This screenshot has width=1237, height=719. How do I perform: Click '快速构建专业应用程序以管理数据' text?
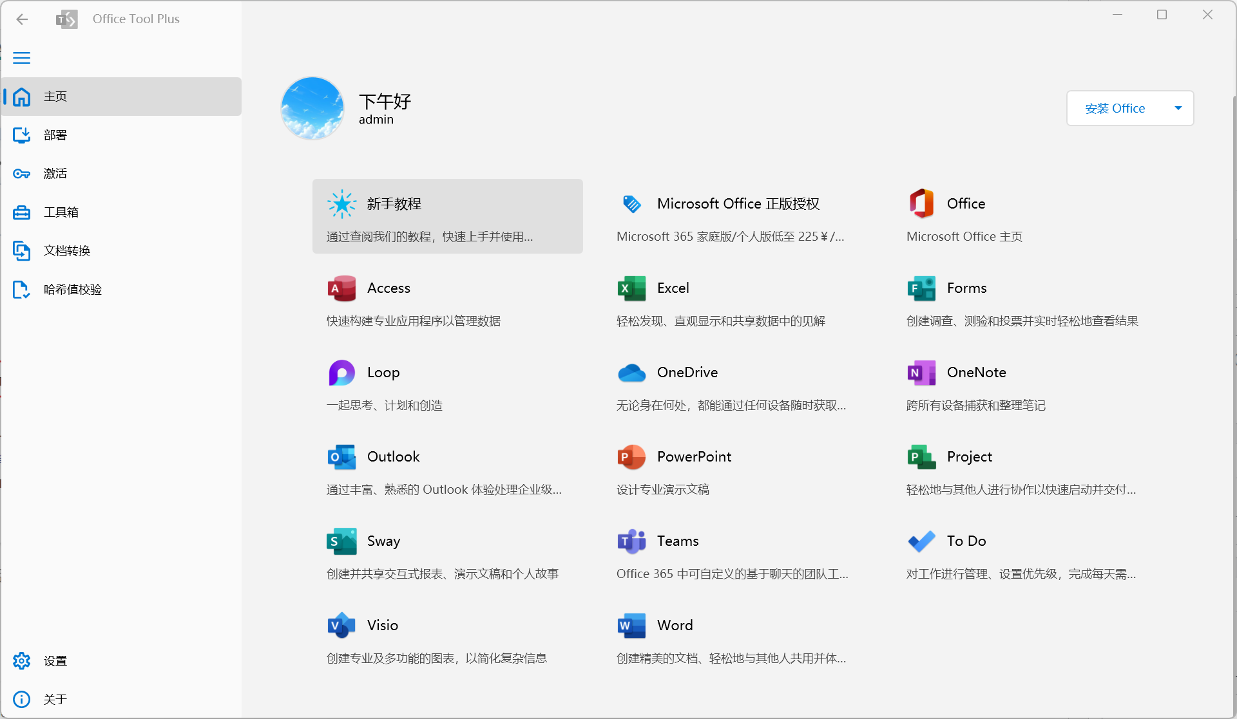(x=414, y=321)
